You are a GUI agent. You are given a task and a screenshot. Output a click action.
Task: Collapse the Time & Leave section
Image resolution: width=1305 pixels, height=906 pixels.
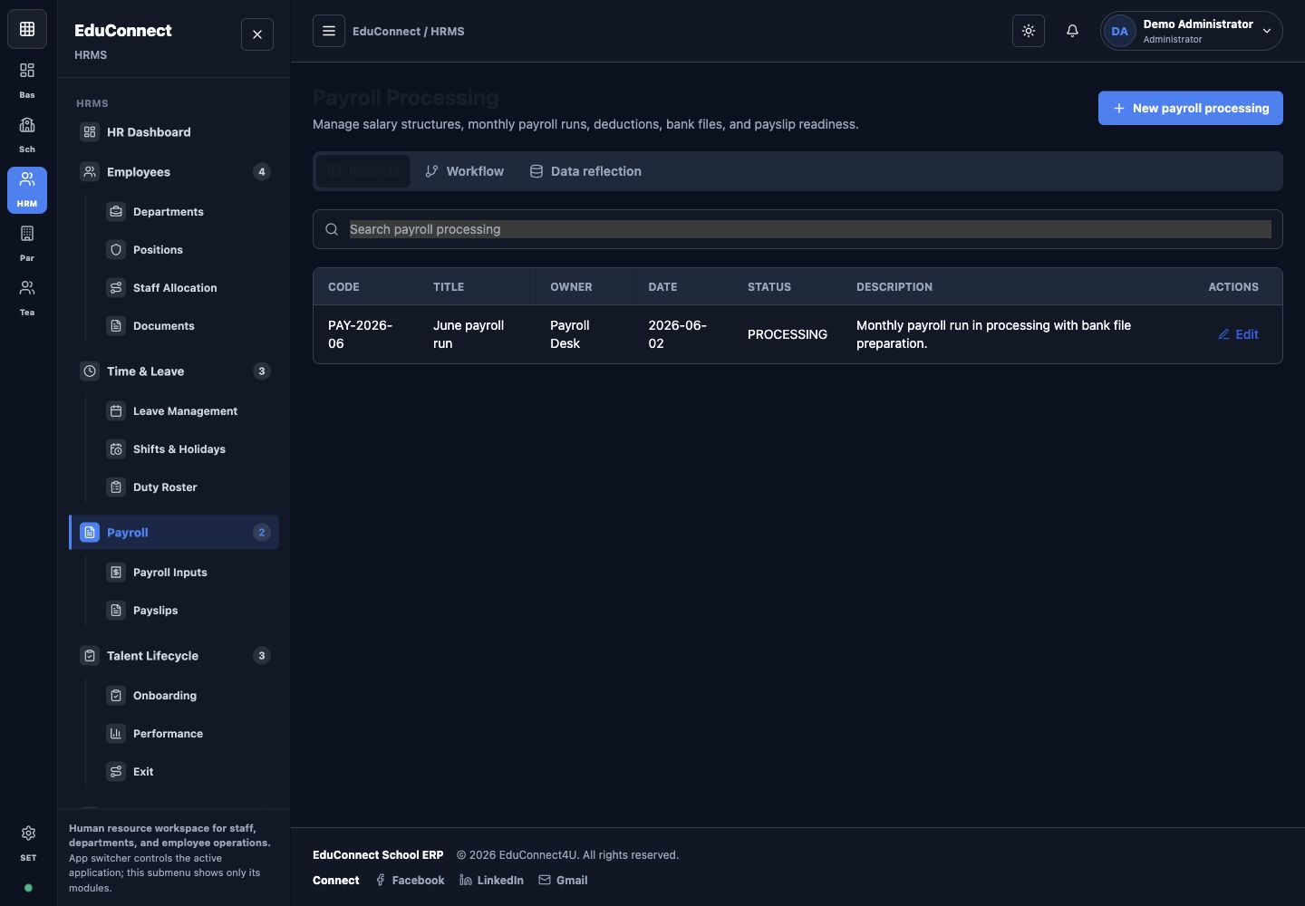click(x=174, y=371)
